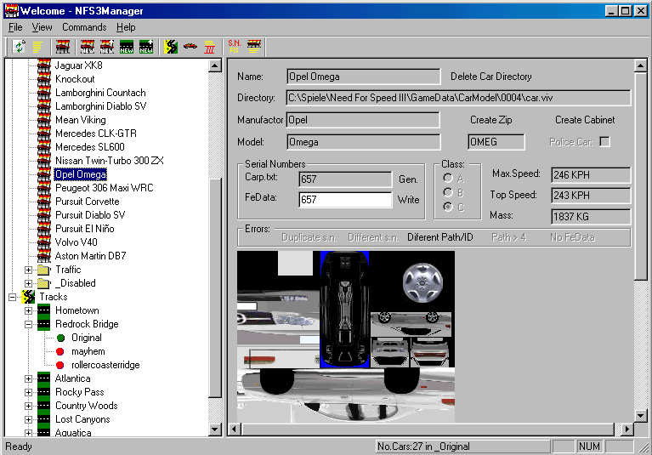Click the refresh toolbar icon
Image resolution: width=652 pixels, height=455 pixels.
pyautogui.click(x=19, y=46)
